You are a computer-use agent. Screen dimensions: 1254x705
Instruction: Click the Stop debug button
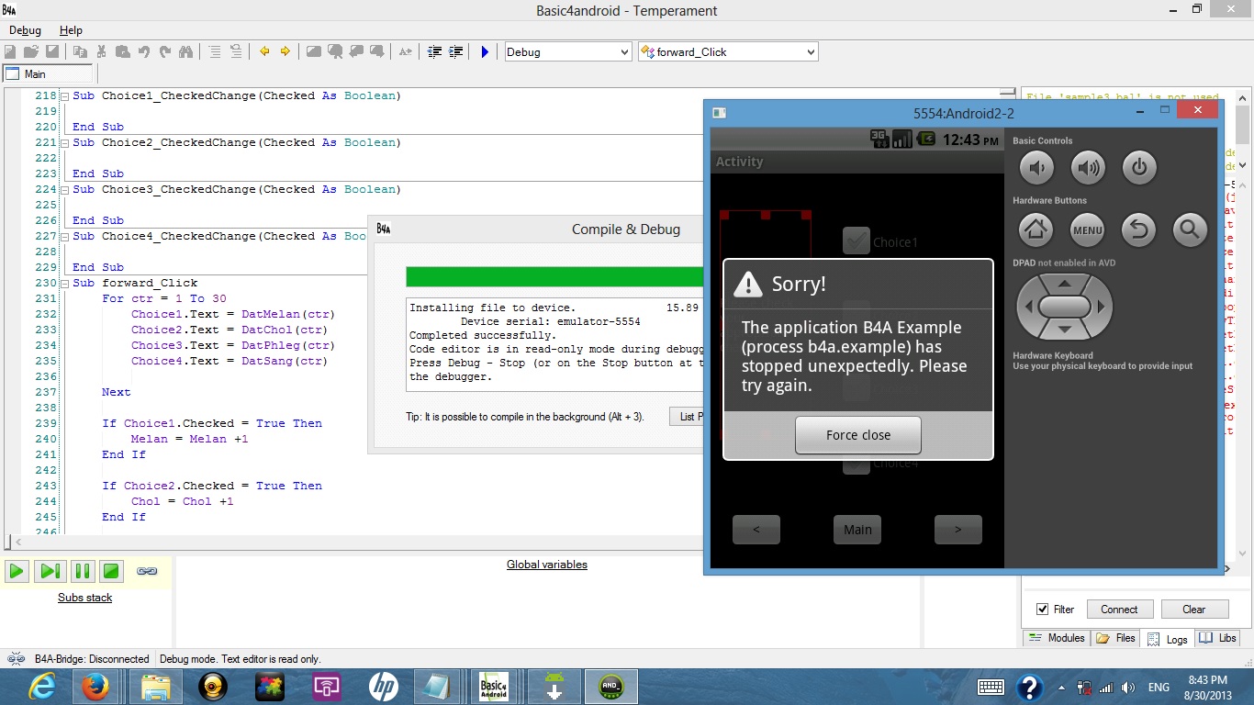tap(111, 571)
